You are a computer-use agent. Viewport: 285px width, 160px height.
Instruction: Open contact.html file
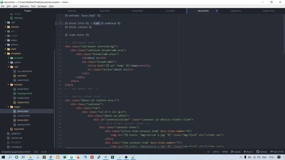tap(24, 116)
